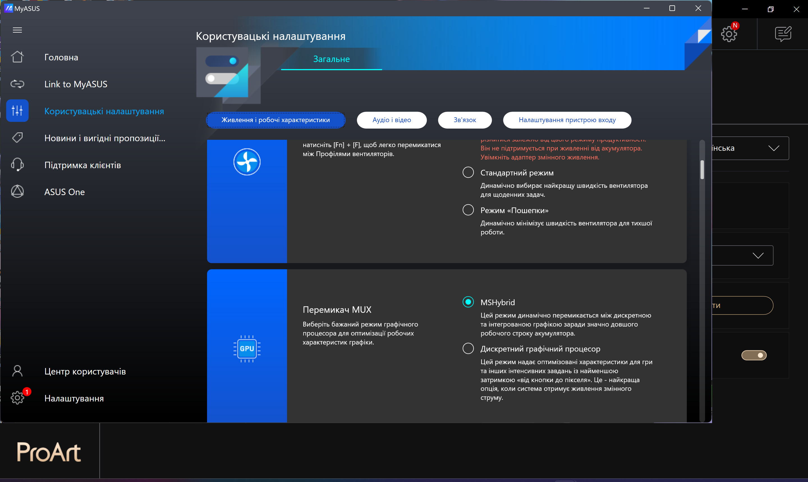Open Налаштування пристрою входу section

click(x=567, y=120)
